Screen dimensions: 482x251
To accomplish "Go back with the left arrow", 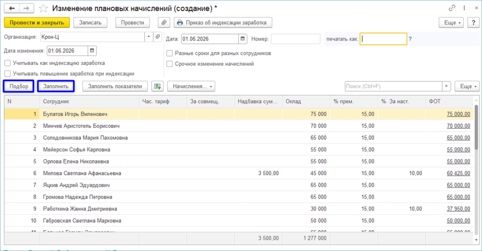I will (12, 8).
